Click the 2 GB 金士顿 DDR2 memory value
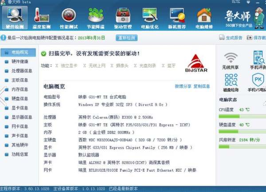 coord(106,132)
